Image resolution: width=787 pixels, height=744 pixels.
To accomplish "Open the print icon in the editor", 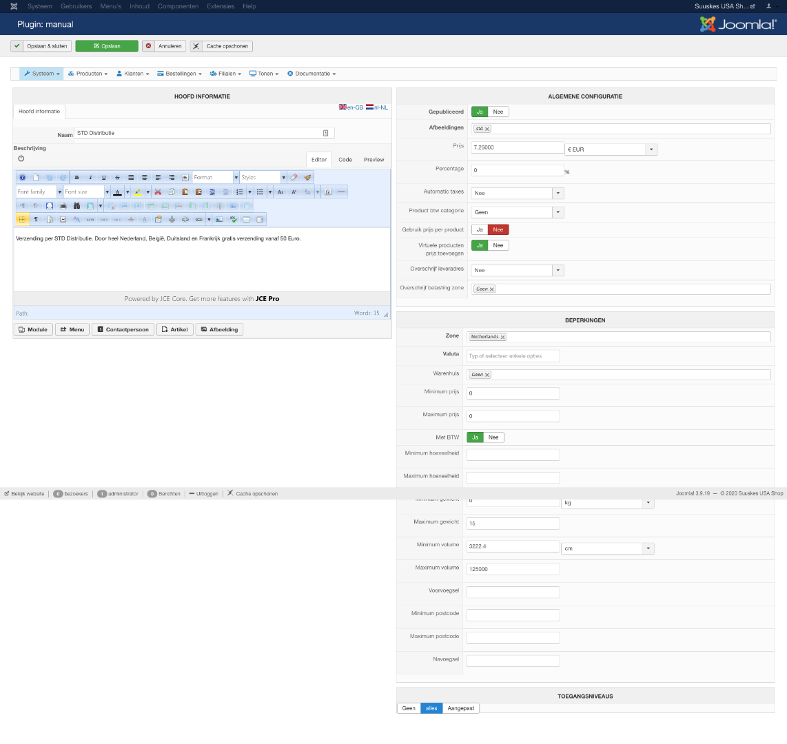I will (63, 206).
